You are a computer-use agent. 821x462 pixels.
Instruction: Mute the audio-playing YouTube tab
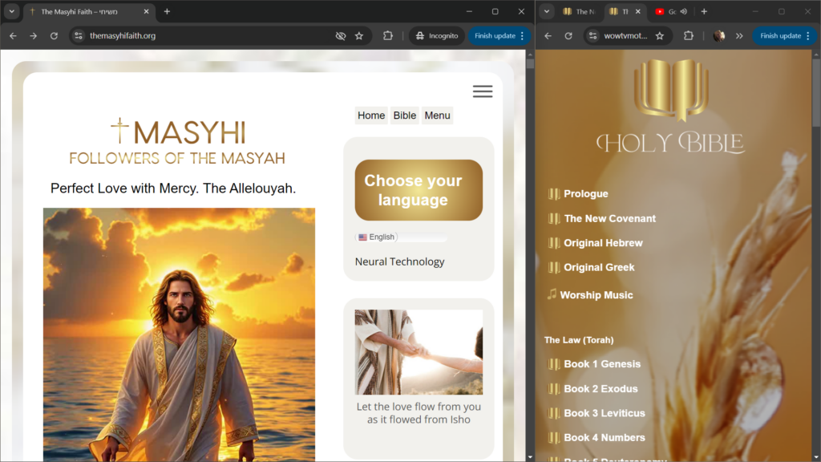[683, 12]
